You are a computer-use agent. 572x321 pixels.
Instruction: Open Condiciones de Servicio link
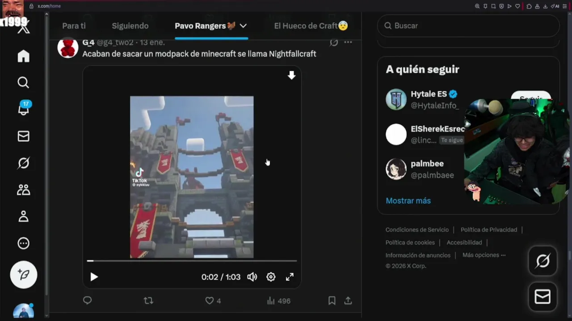click(417, 230)
